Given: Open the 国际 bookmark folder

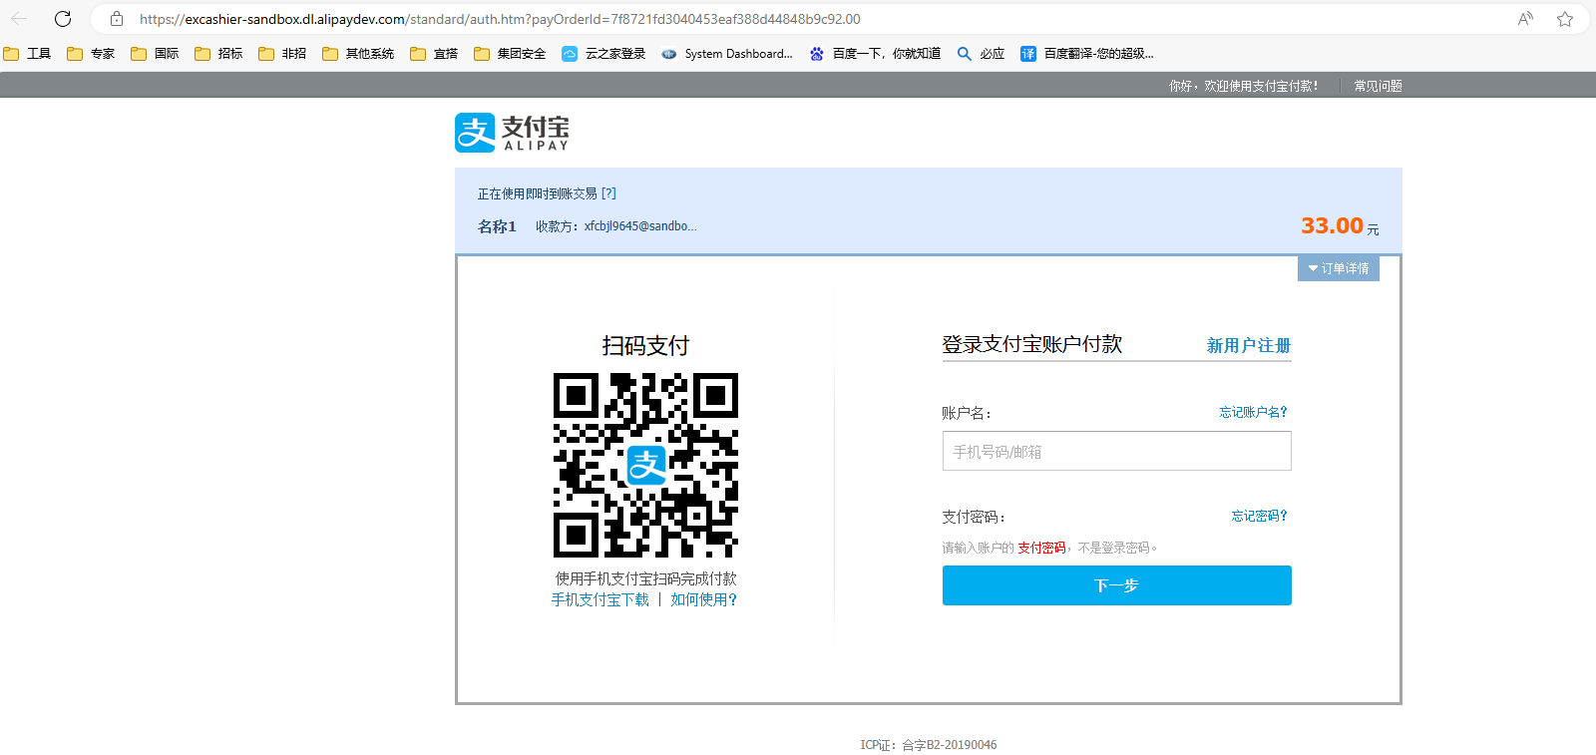Looking at the screenshot, I should pos(156,54).
